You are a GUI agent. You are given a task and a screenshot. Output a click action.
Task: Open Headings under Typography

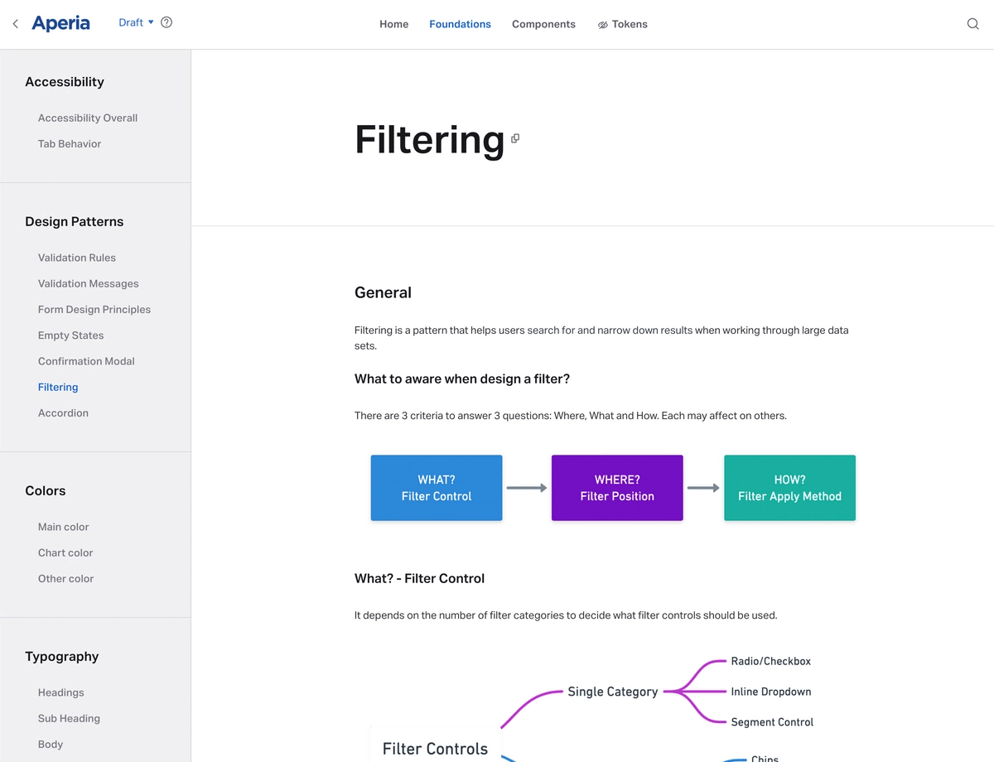pos(61,692)
